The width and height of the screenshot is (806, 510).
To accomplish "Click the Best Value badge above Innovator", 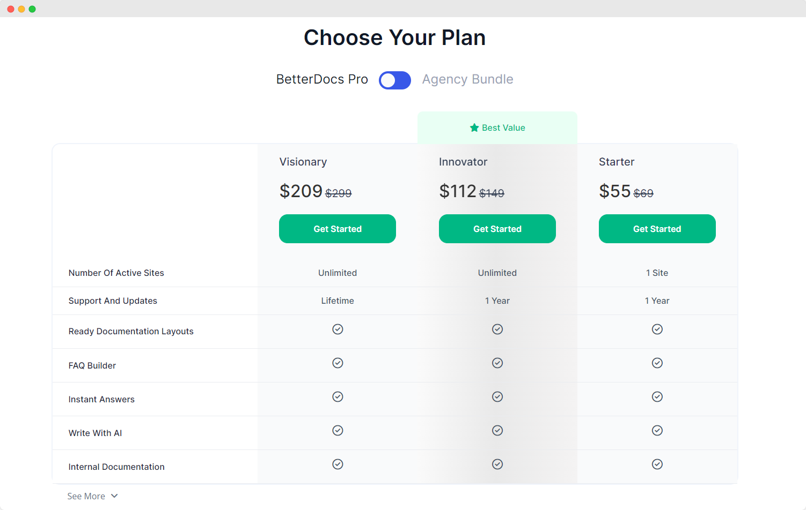I will (497, 127).
